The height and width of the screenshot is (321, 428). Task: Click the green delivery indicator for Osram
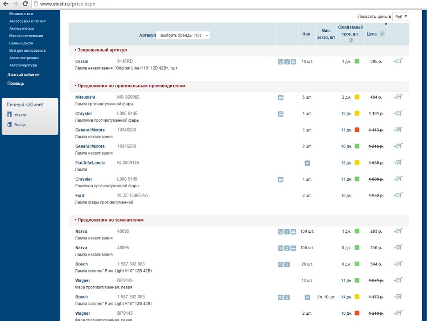coord(357,61)
